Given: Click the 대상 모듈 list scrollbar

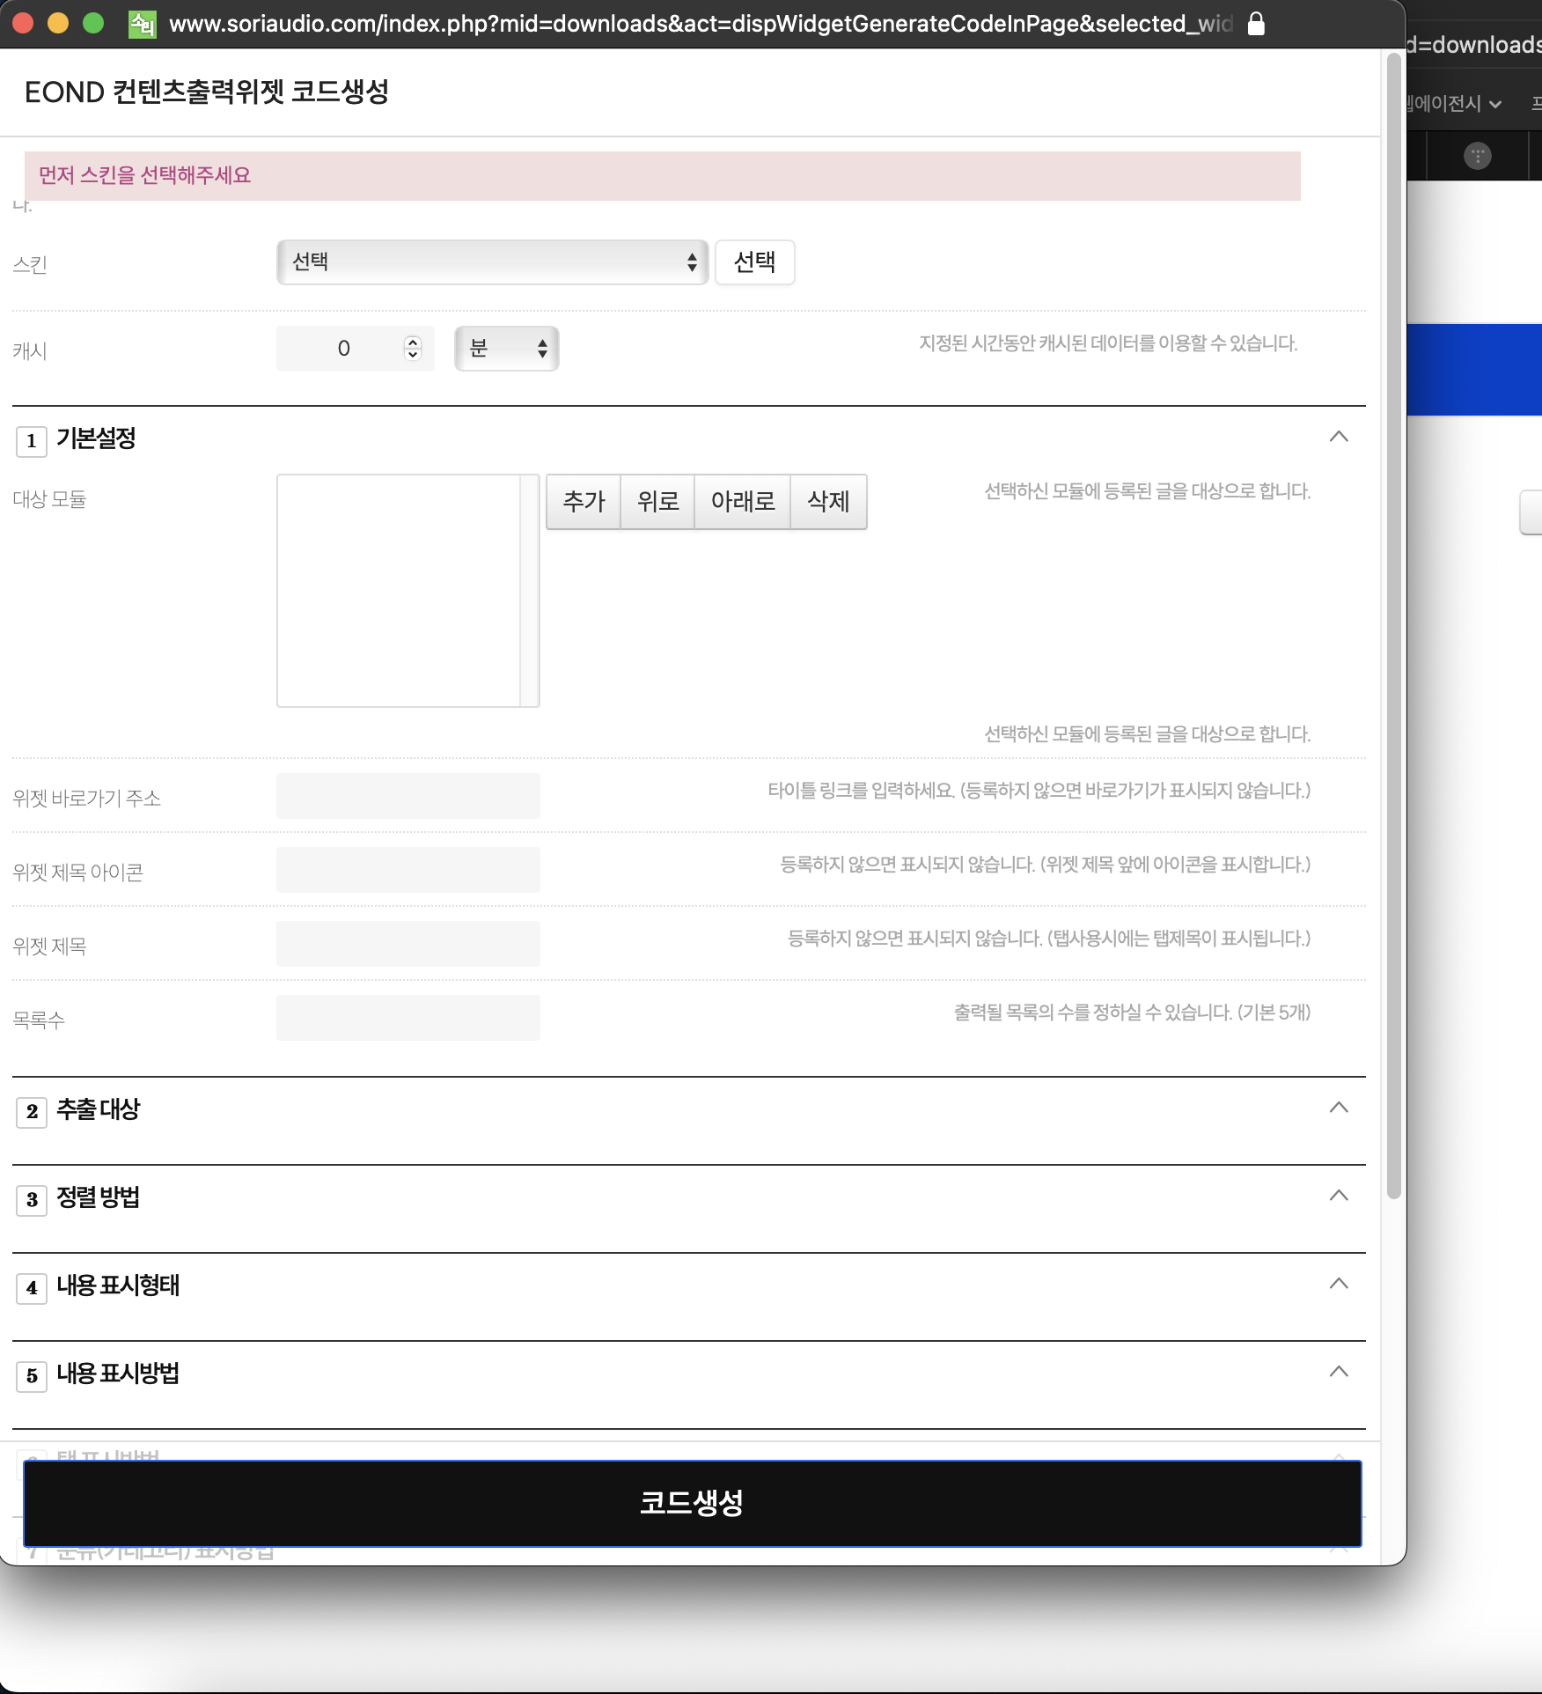Looking at the screenshot, I should (530, 591).
